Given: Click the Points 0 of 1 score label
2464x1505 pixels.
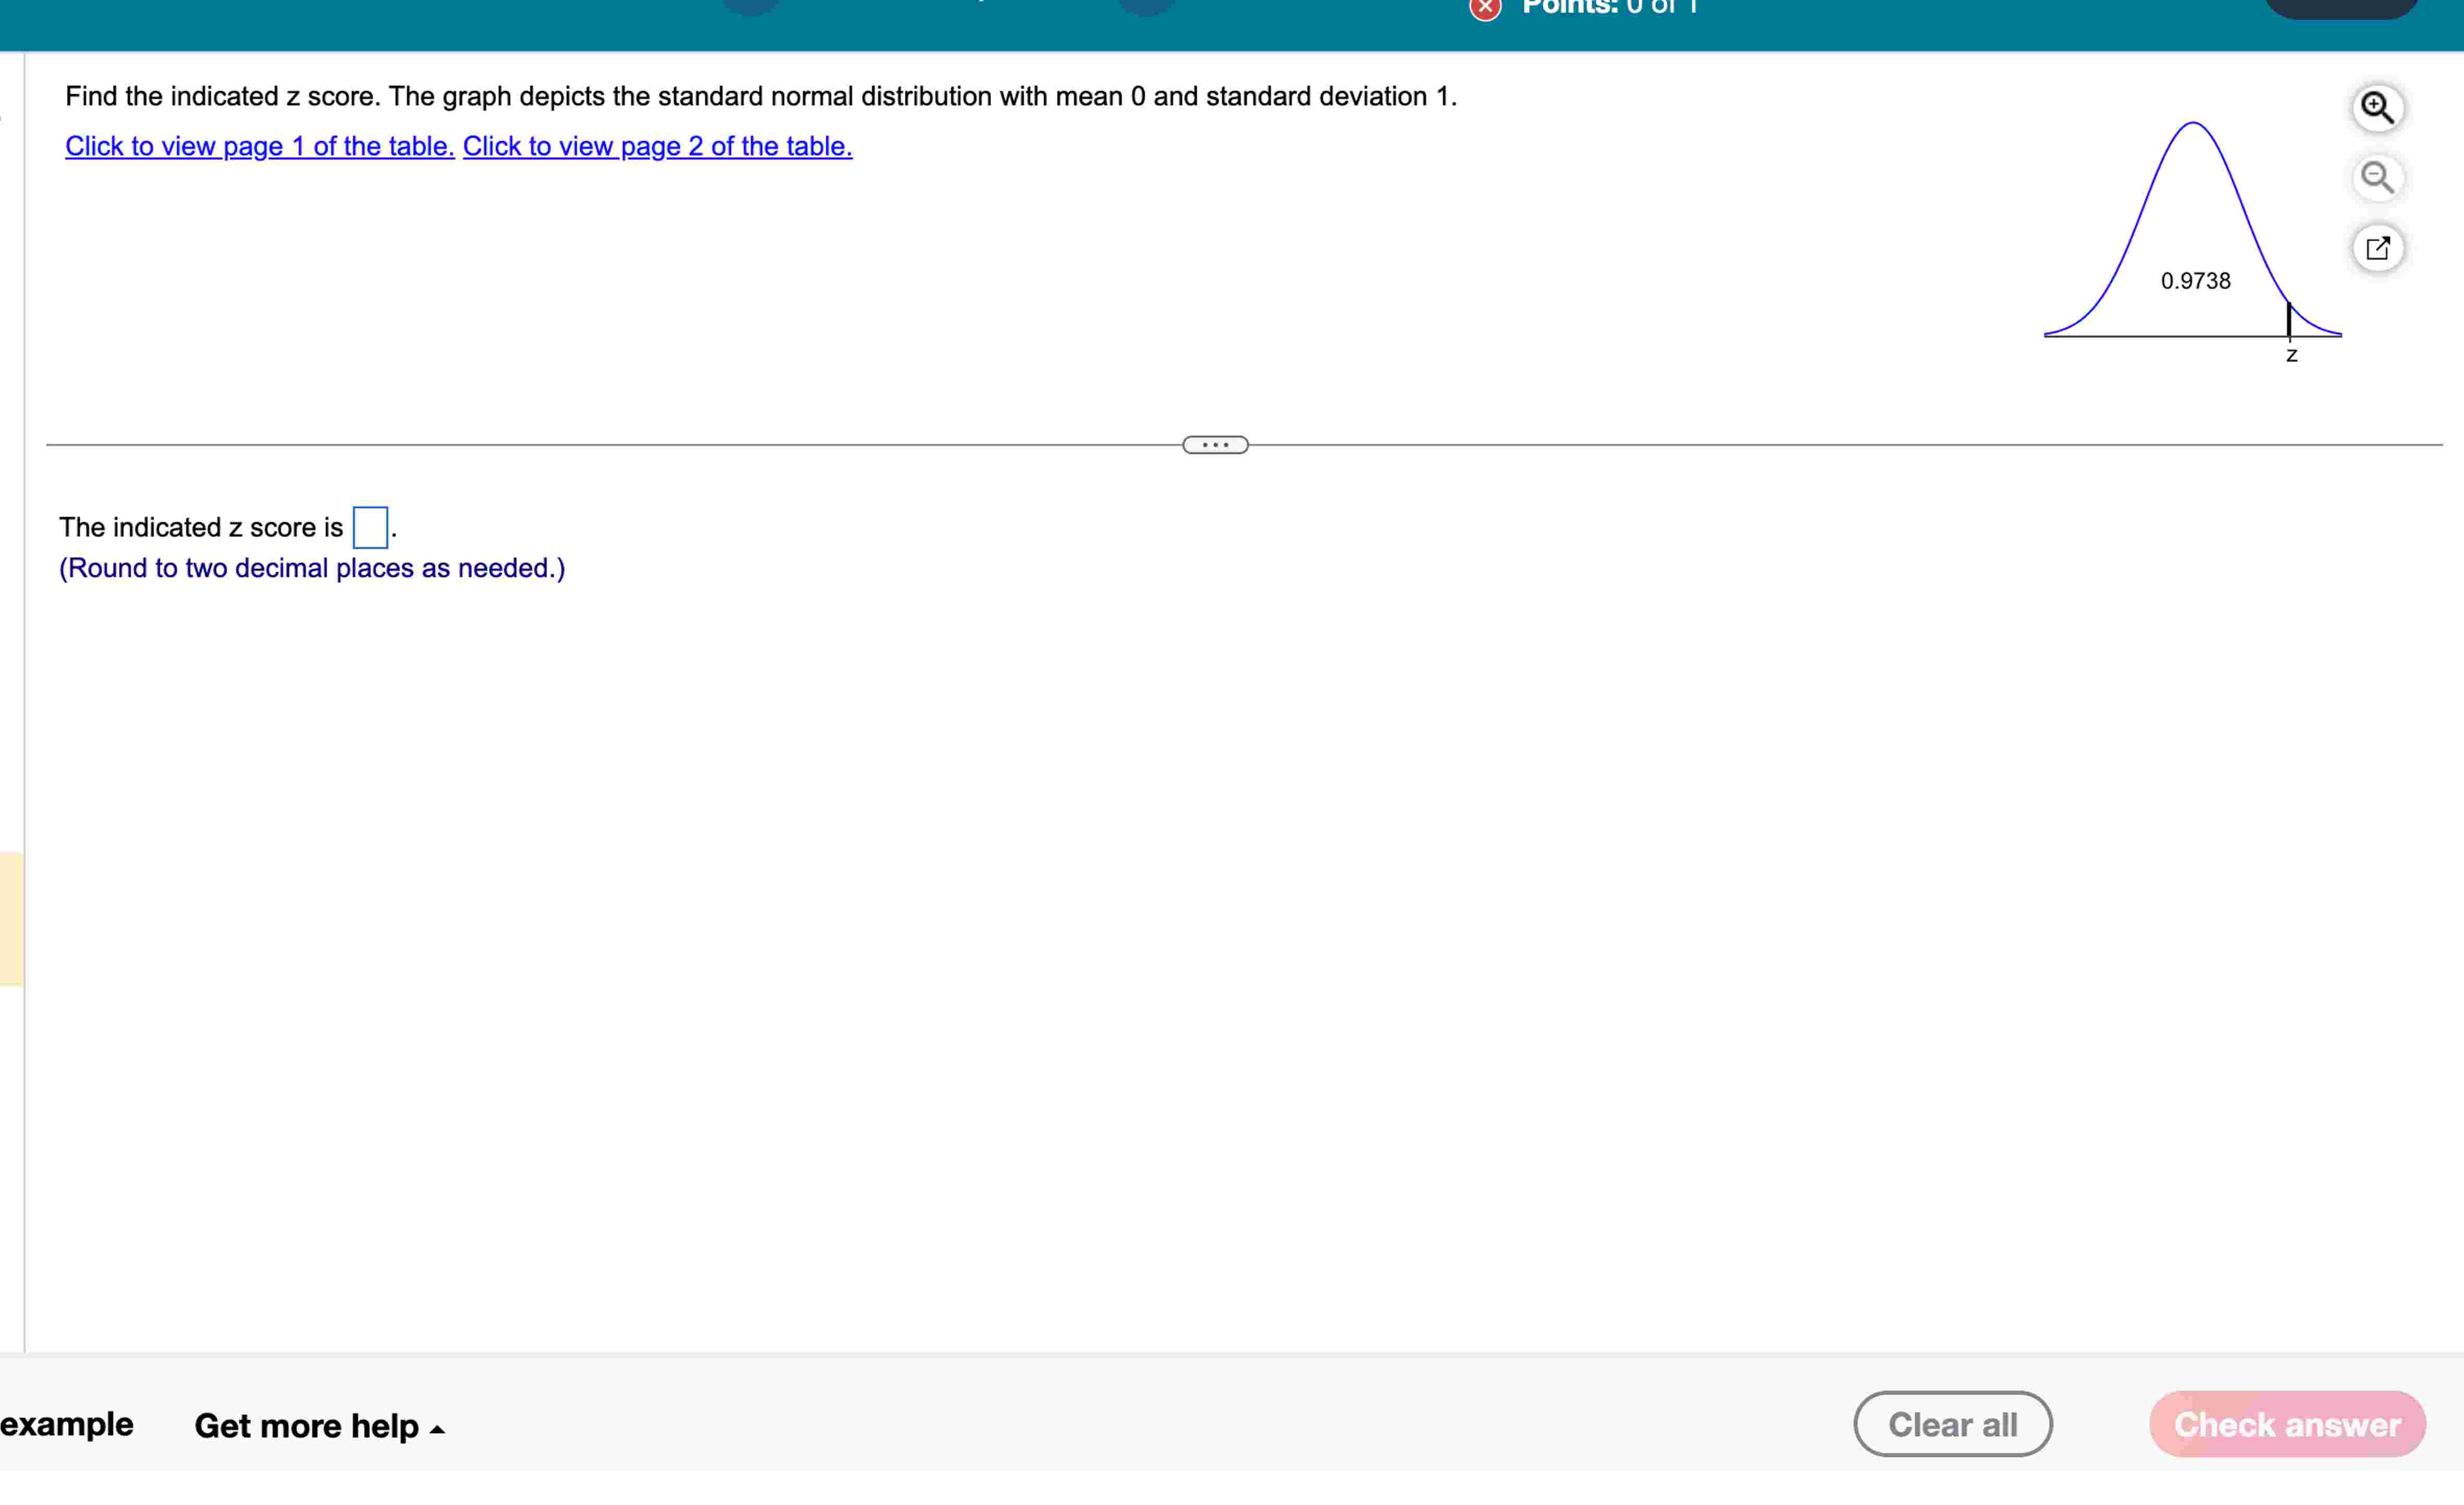Looking at the screenshot, I should tap(1610, 7).
